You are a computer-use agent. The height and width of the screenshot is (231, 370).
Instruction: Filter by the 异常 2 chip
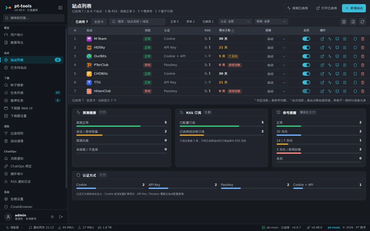190,22
